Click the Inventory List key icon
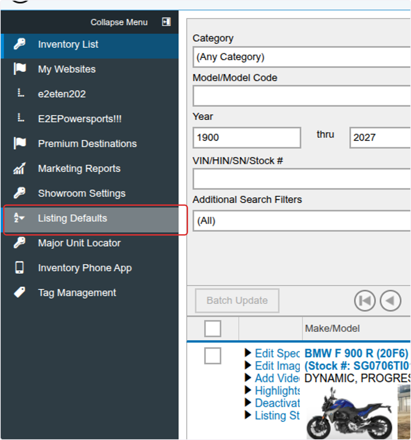The width and height of the screenshot is (411, 440). tap(20, 44)
